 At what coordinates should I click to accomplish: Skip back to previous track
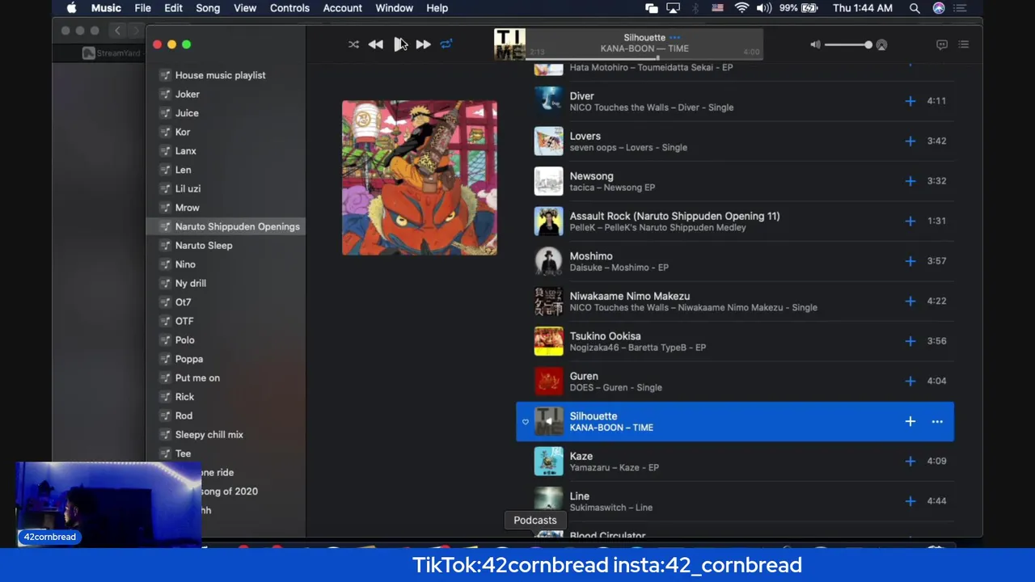tap(375, 44)
